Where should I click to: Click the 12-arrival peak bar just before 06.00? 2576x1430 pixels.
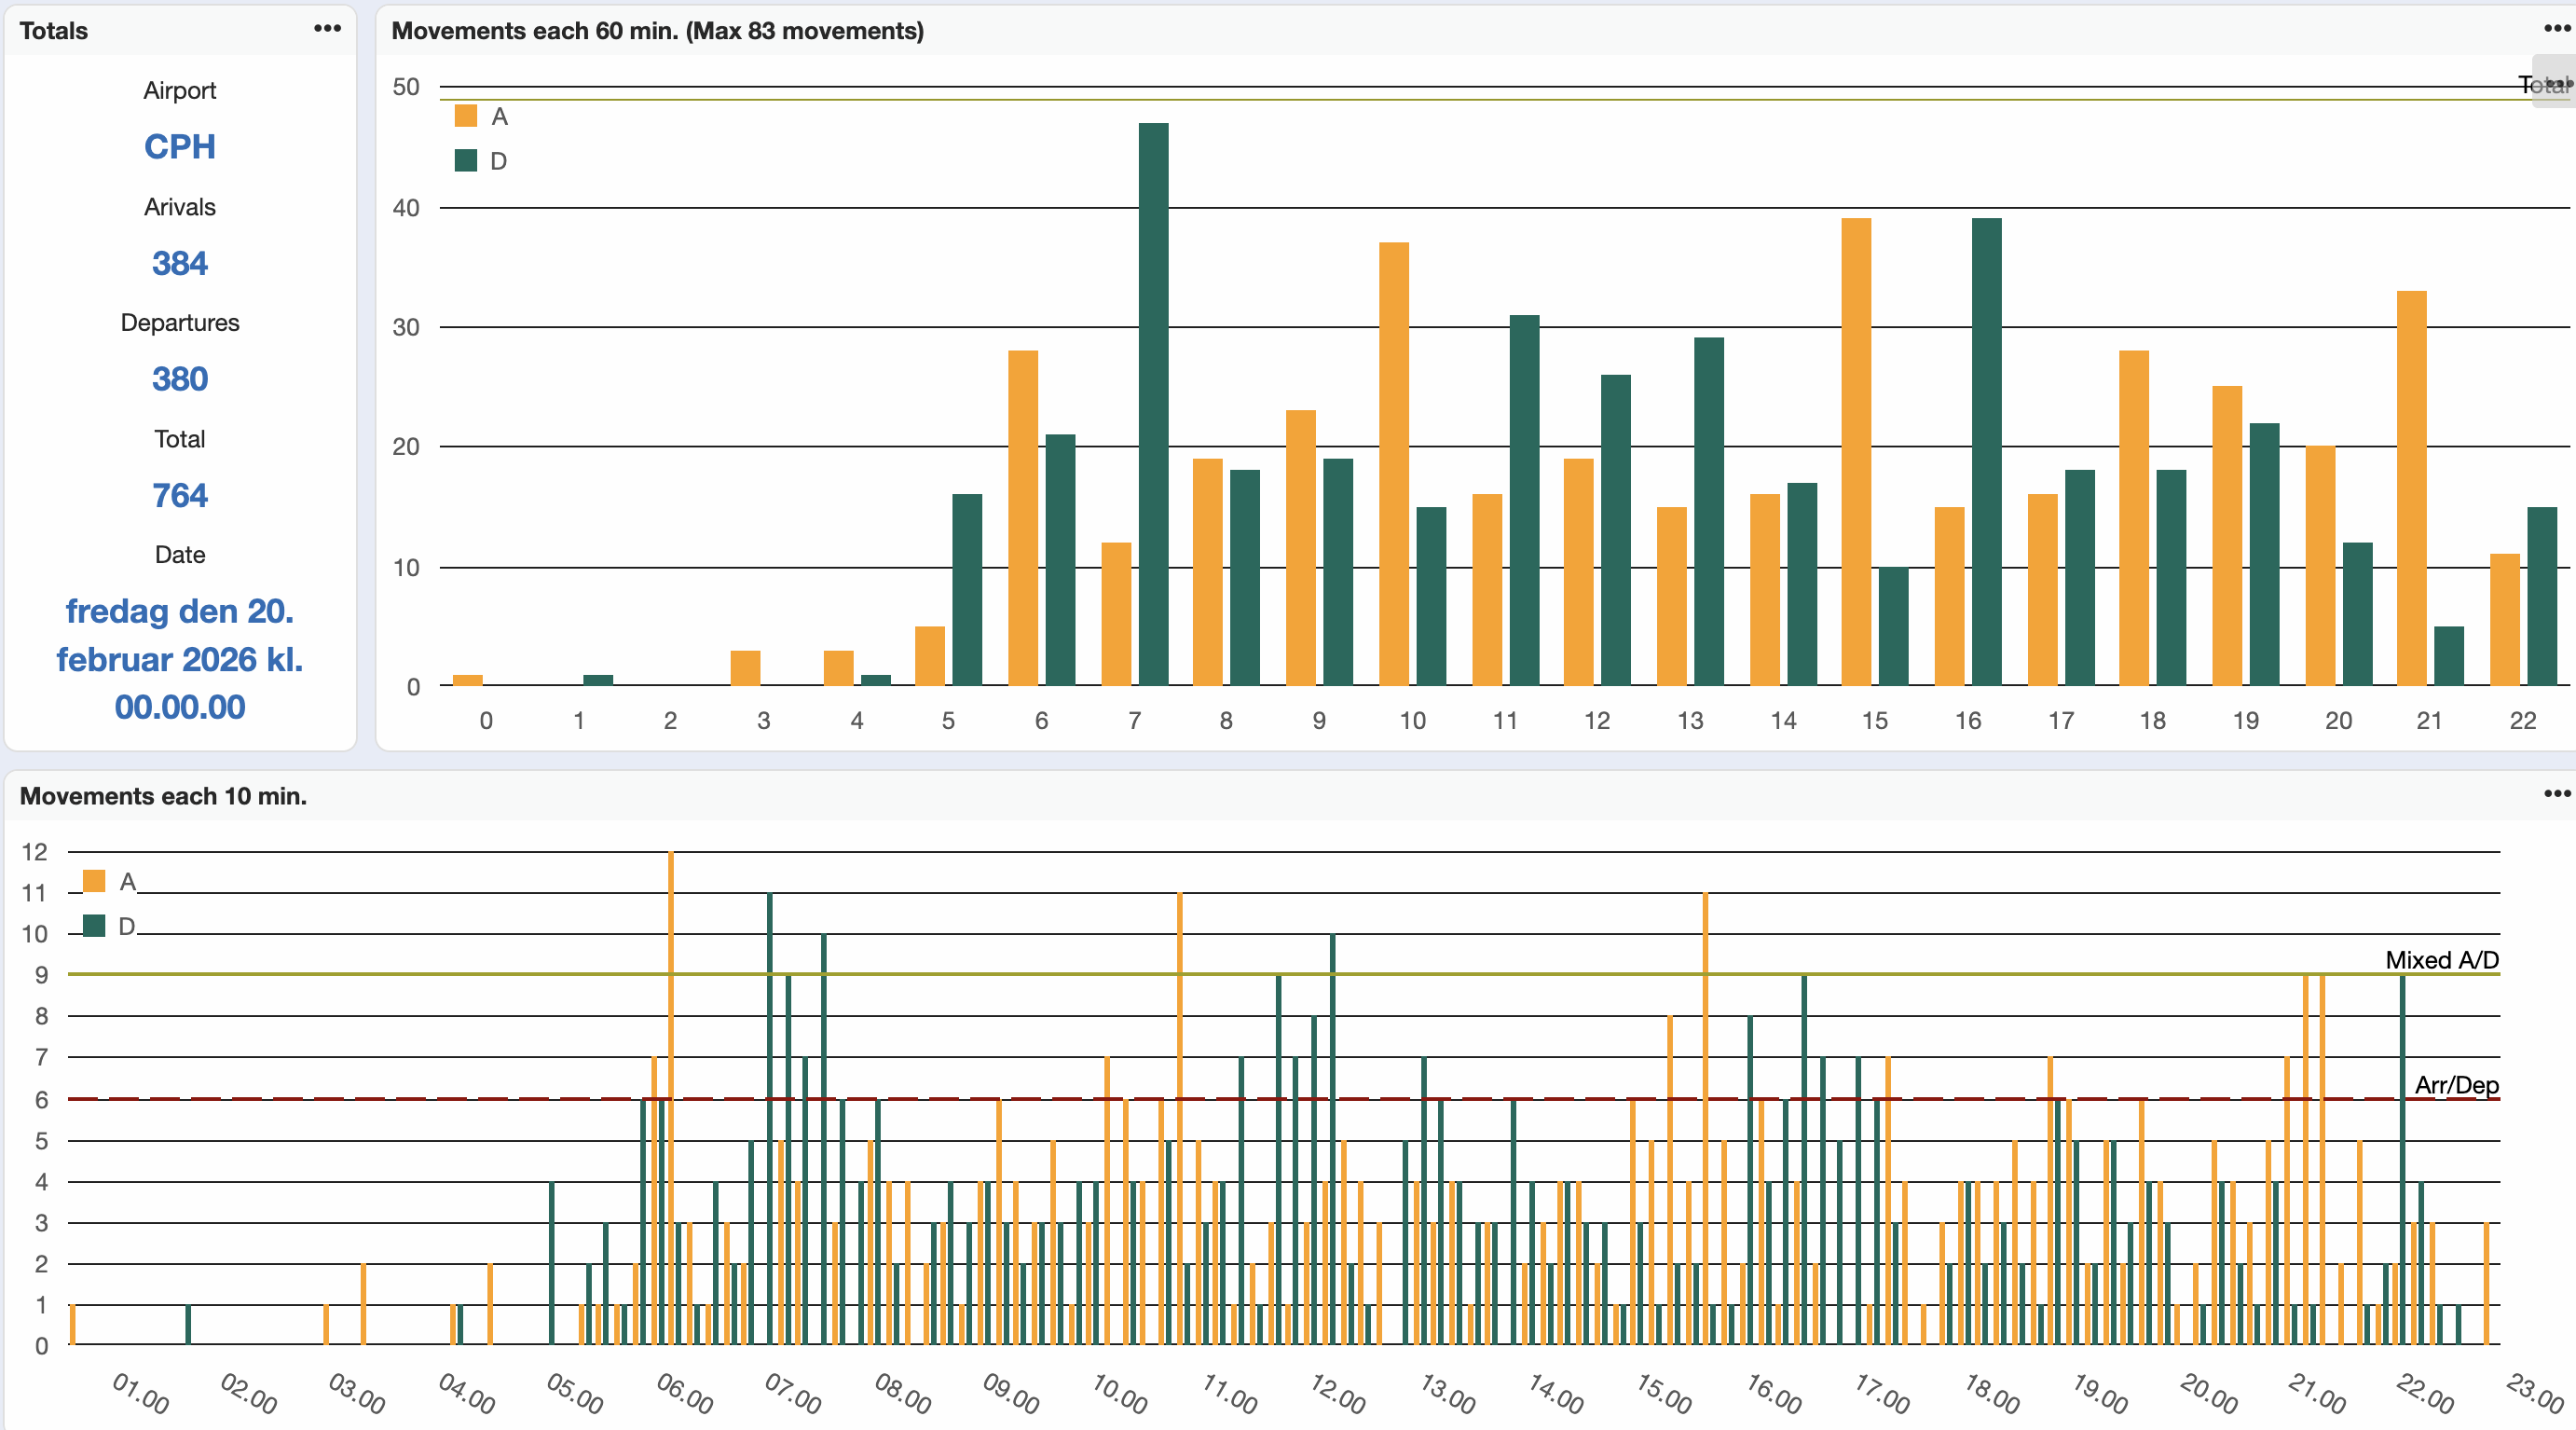coord(671,1098)
